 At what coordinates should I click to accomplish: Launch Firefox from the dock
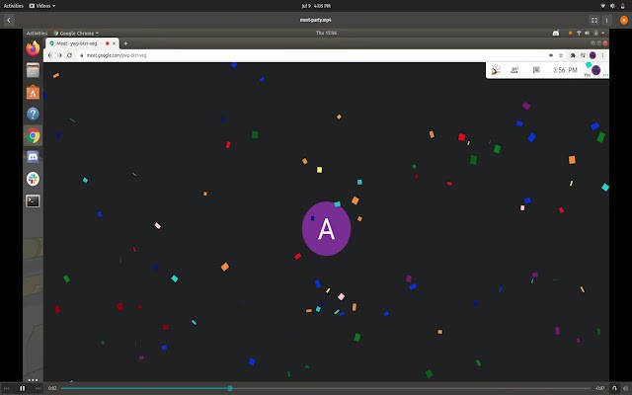coord(33,47)
